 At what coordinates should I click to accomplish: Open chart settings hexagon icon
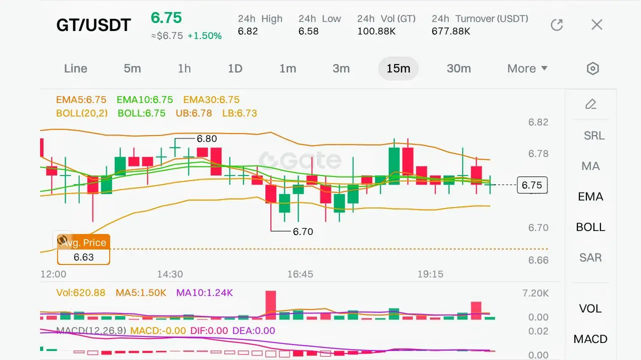tap(593, 68)
